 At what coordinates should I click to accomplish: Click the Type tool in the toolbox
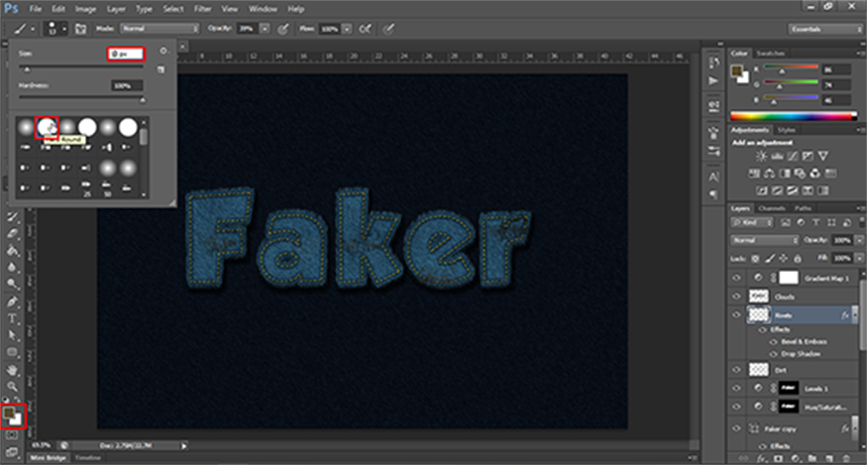point(13,318)
